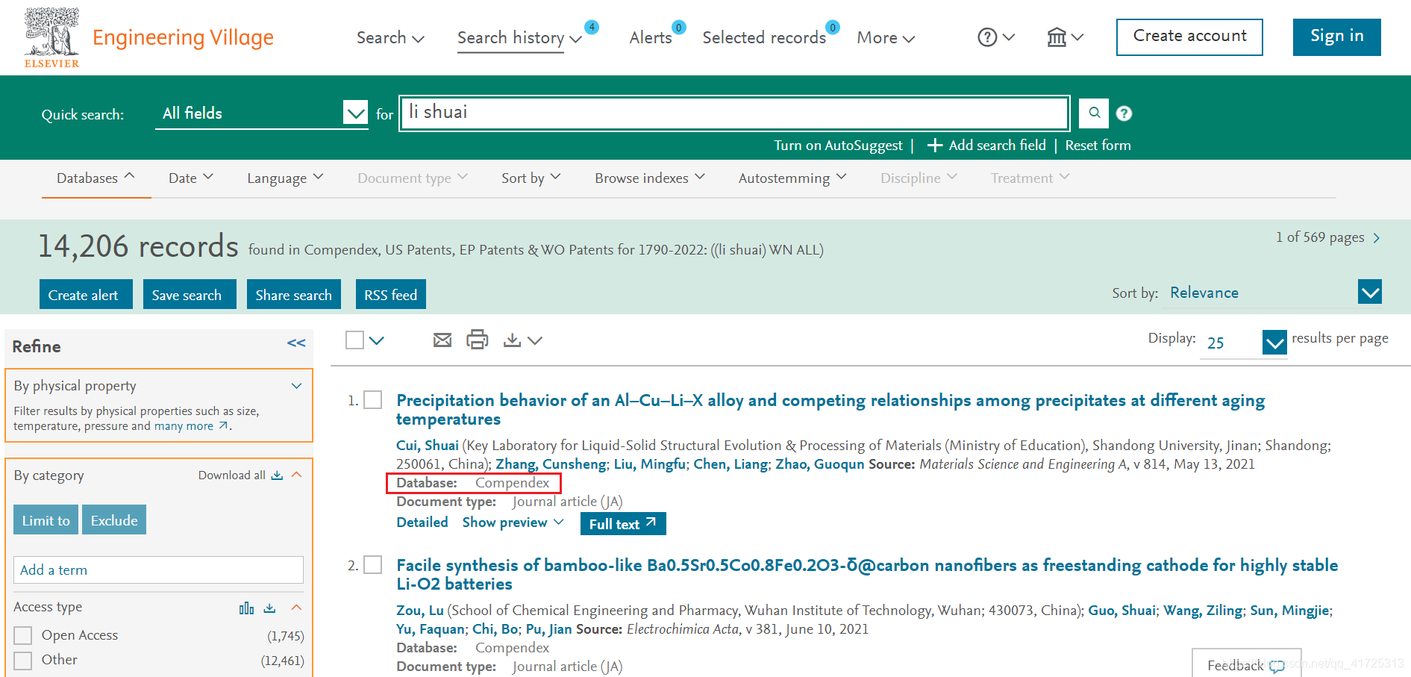Open the search help question mark icon
Screen dimensions: 1411x677
click(1124, 113)
